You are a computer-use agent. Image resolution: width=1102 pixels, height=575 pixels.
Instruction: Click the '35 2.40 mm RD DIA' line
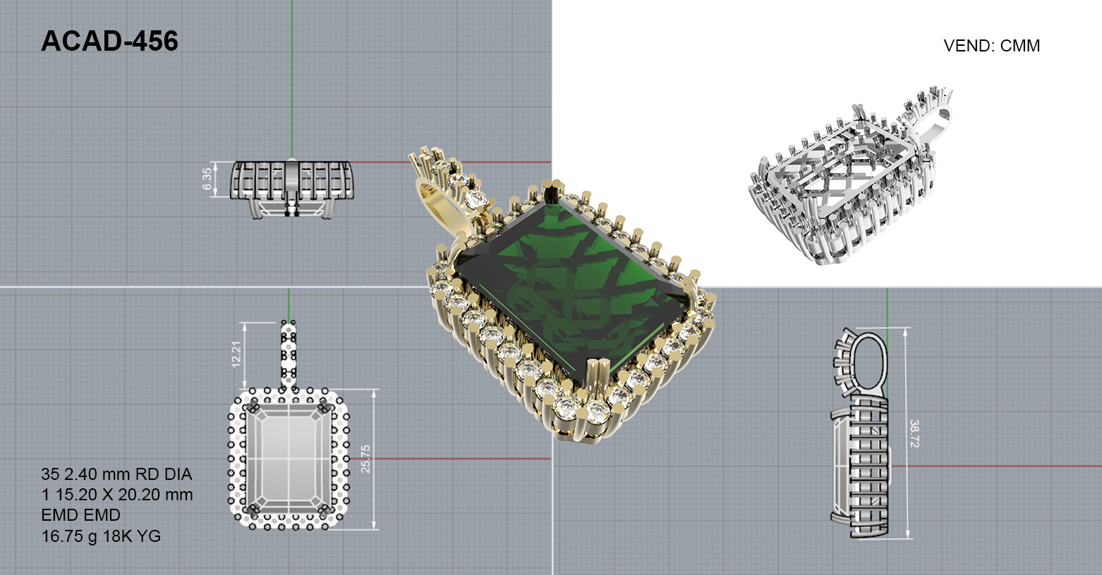click(x=116, y=474)
